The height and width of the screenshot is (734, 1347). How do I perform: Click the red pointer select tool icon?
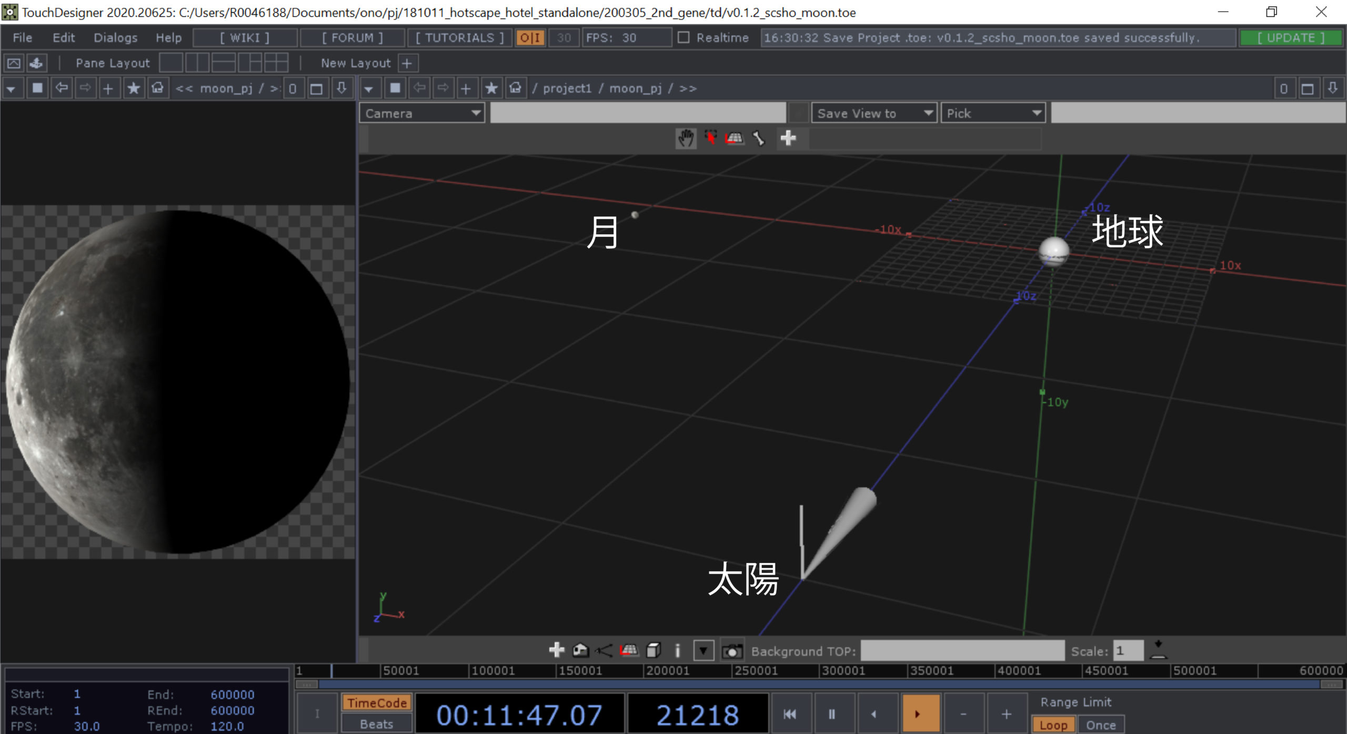[710, 138]
